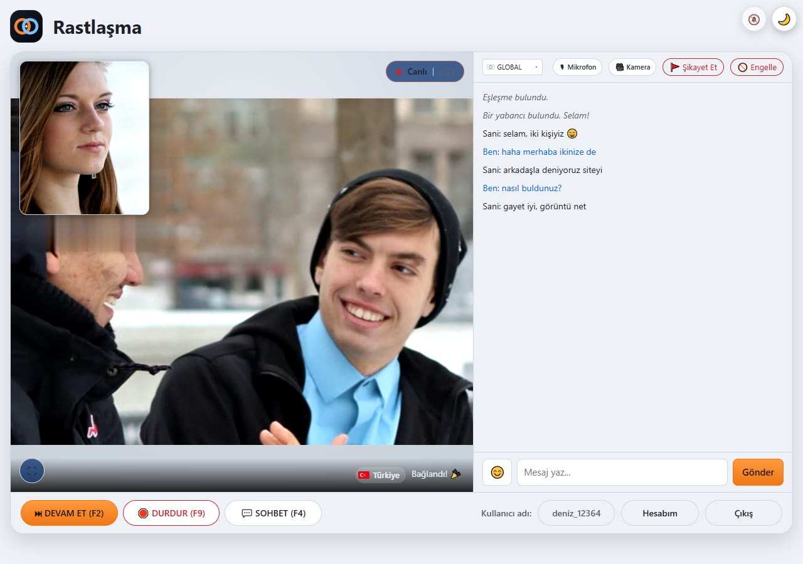Enter fullscreen with the video expand icon
Screen dimensions: 803x564
pos(32,471)
